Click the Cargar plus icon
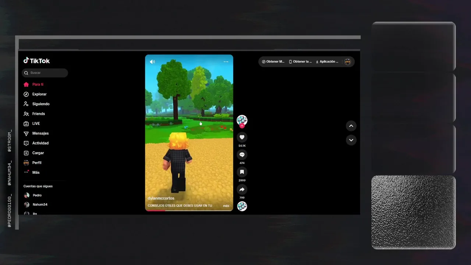 pos(26,153)
